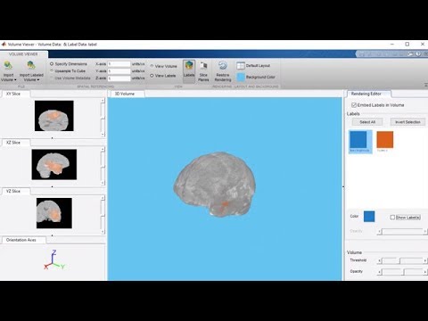Select the XY Slice panel tab
This screenshot has height=321, width=428.
point(13,94)
